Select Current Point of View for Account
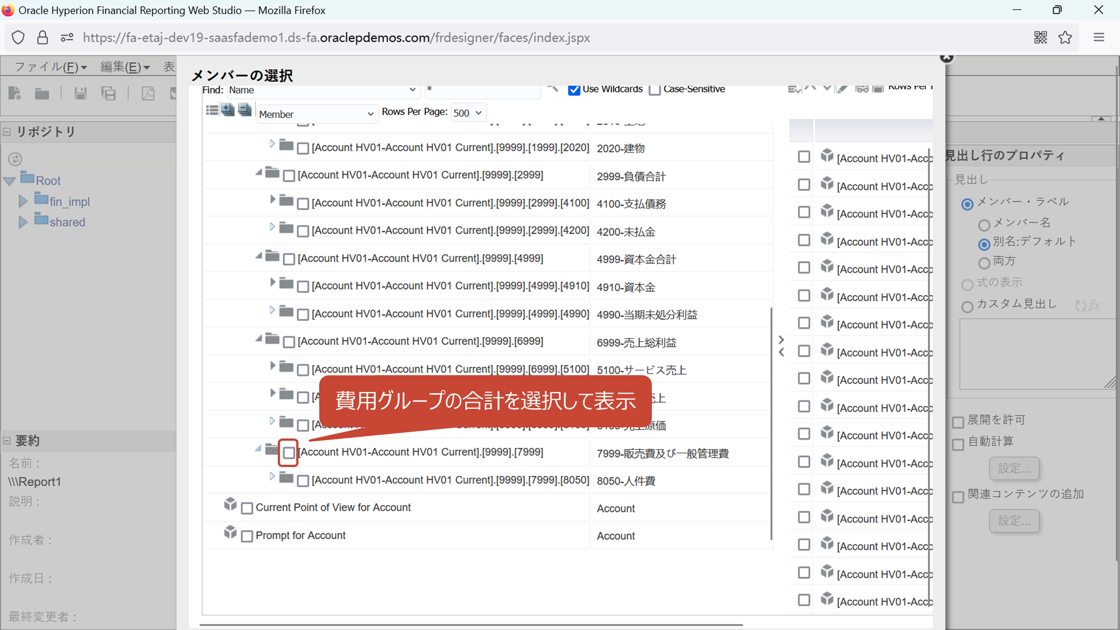The image size is (1120, 630). click(247, 508)
